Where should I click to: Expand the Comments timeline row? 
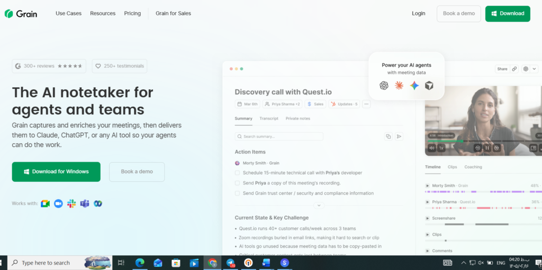tap(427, 250)
